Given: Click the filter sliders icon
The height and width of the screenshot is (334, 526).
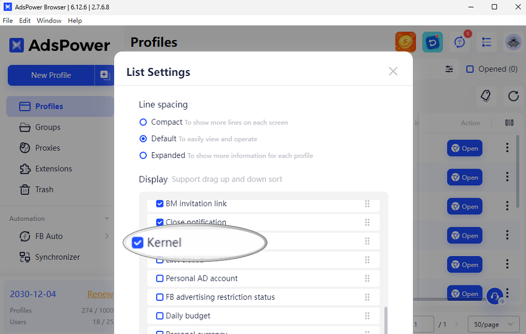Looking at the screenshot, I should click(449, 69).
